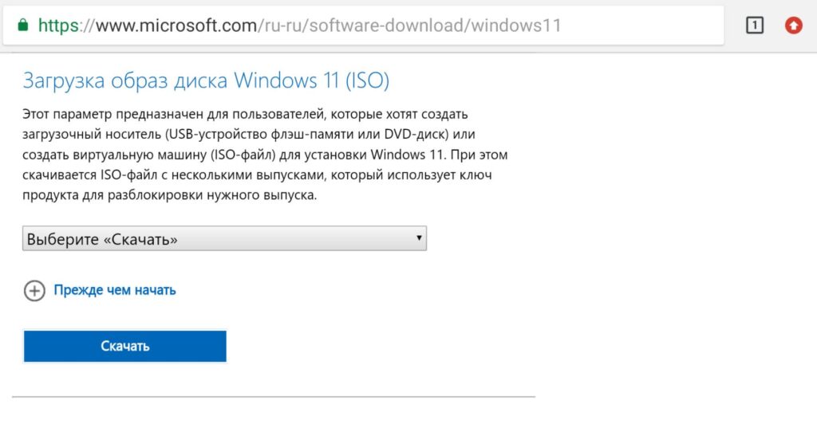
Task: Click the plus circle beside Прежде чем начать
Action: (x=34, y=290)
